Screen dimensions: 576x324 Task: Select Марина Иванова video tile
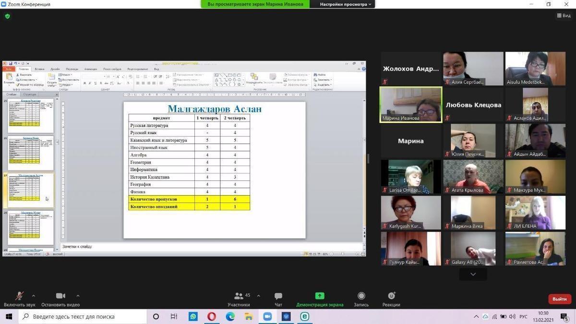[410, 105]
